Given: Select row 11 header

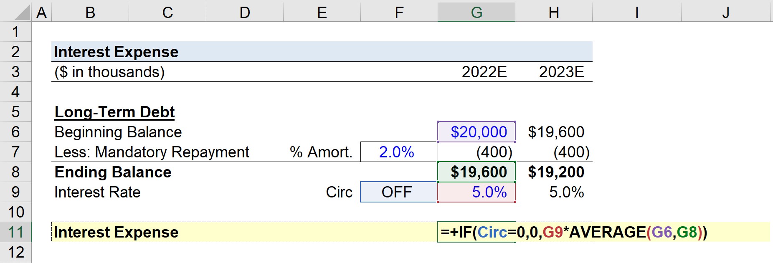Looking at the screenshot, I should tap(15, 232).
